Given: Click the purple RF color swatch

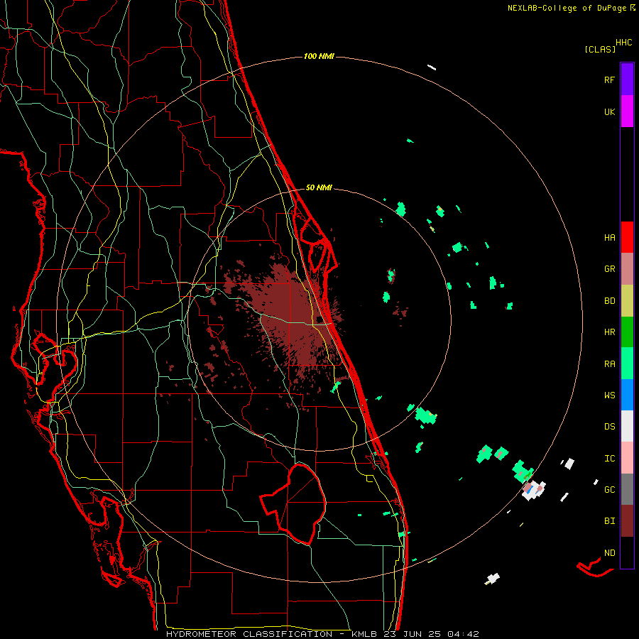Looking at the screenshot, I should click(627, 79).
